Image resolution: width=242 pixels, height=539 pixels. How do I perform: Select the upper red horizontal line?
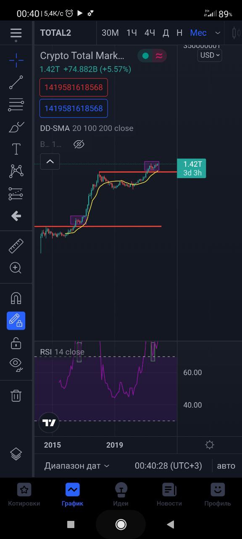[x=138, y=172]
